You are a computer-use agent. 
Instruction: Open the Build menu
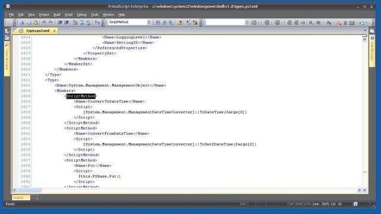click(x=57, y=14)
